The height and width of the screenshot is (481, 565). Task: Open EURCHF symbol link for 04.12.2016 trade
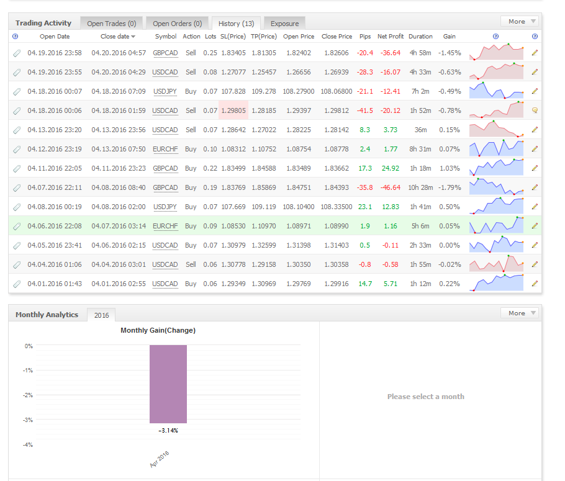[x=165, y=149]
